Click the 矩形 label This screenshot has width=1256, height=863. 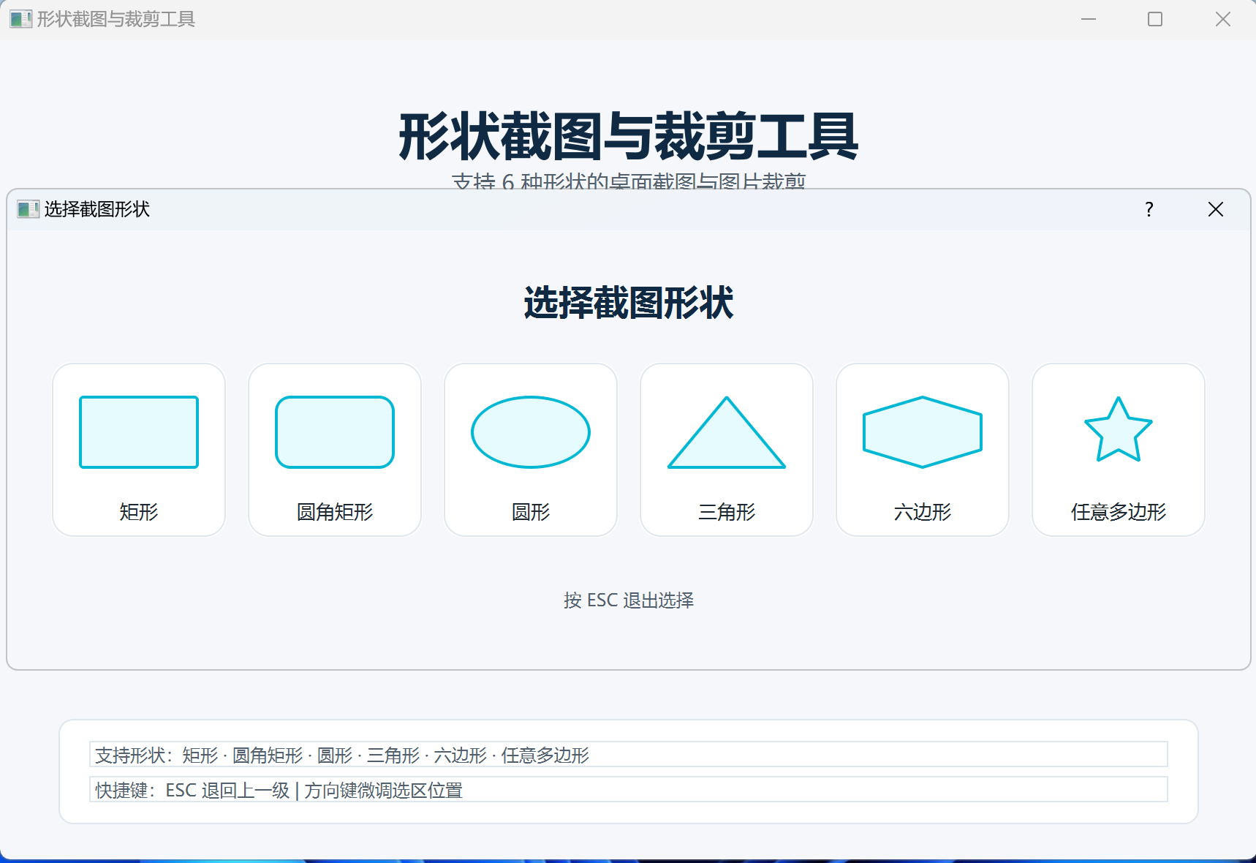[x=139, y=512]
